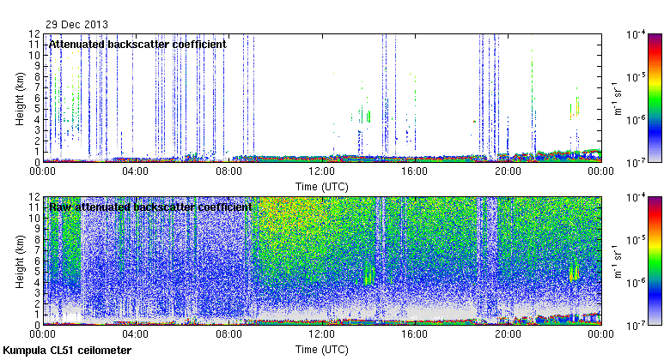The width and height of the screenshot is (670, 360).
Task: Click the upper plot's "Height (km)" axis label
Action: tap(20, 99)
